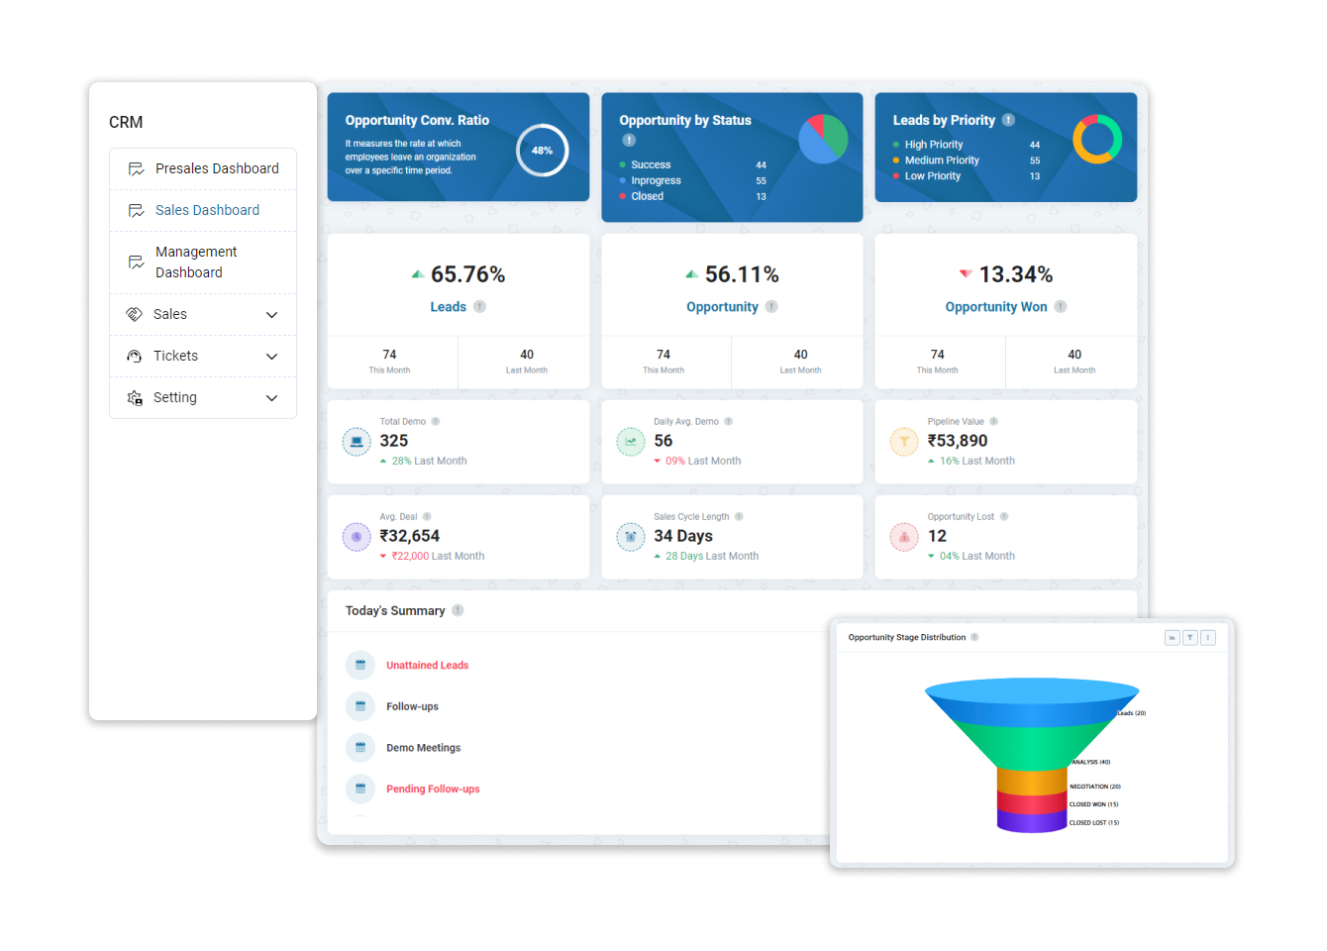Click the calendar icon beside Unattained Leads
This screenshot has height=951, width=1327.
pyautogui.click(x=359, y=665)
